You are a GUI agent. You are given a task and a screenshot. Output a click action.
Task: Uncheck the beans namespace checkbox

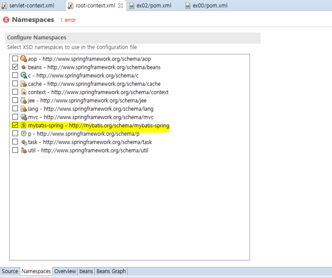pyautogui.click(x=15, y=67)
